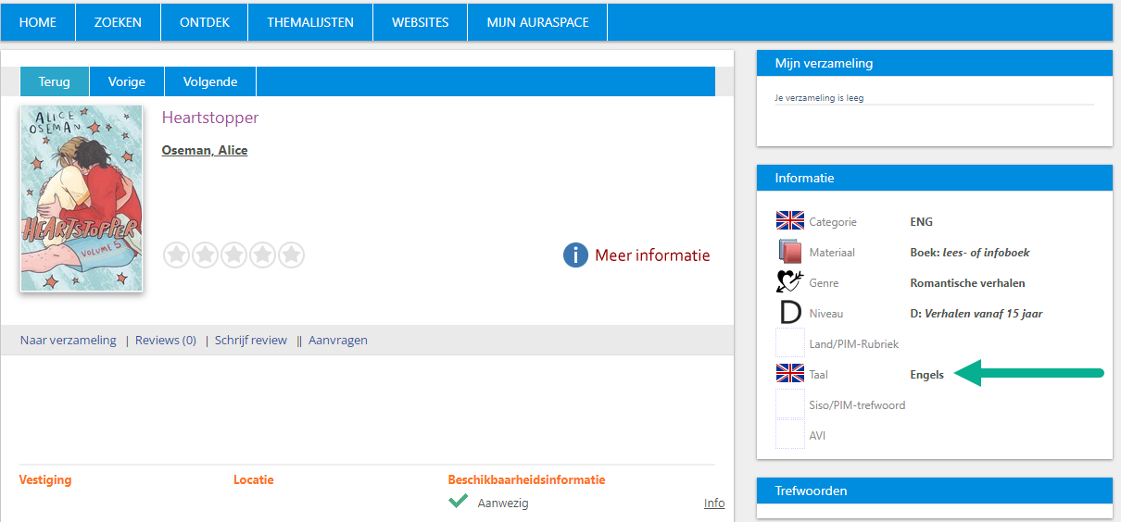Click the UK flag icon beside Taal
The height and width of the screenshot is (522, 1121).
[789, 374]
